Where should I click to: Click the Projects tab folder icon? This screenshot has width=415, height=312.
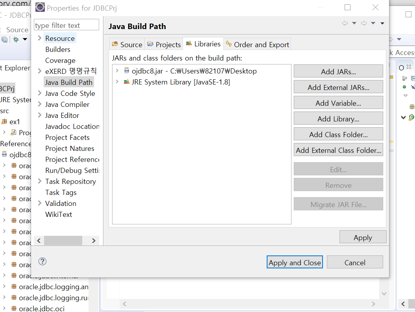pyautogui.click(x=150, y=44)
